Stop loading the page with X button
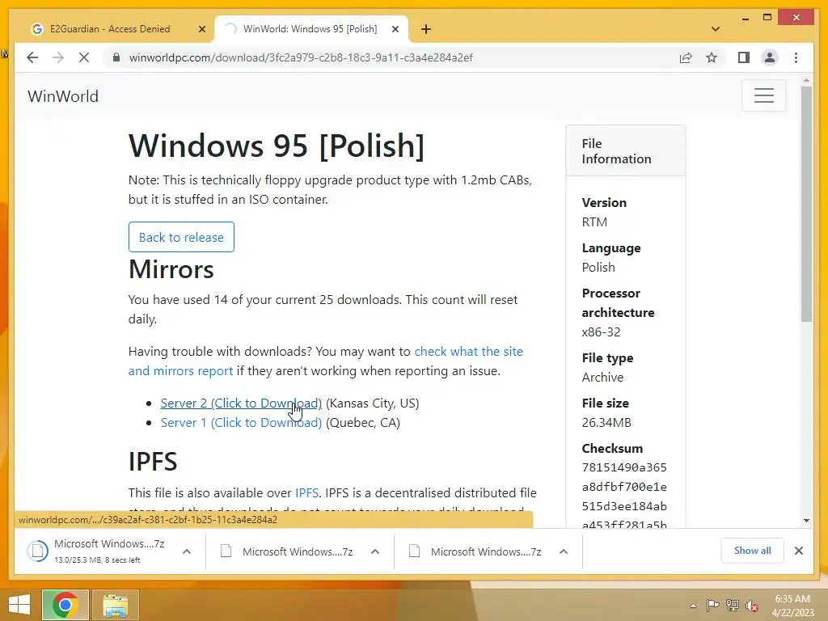The image size is (828, 621). pos(84,57)
